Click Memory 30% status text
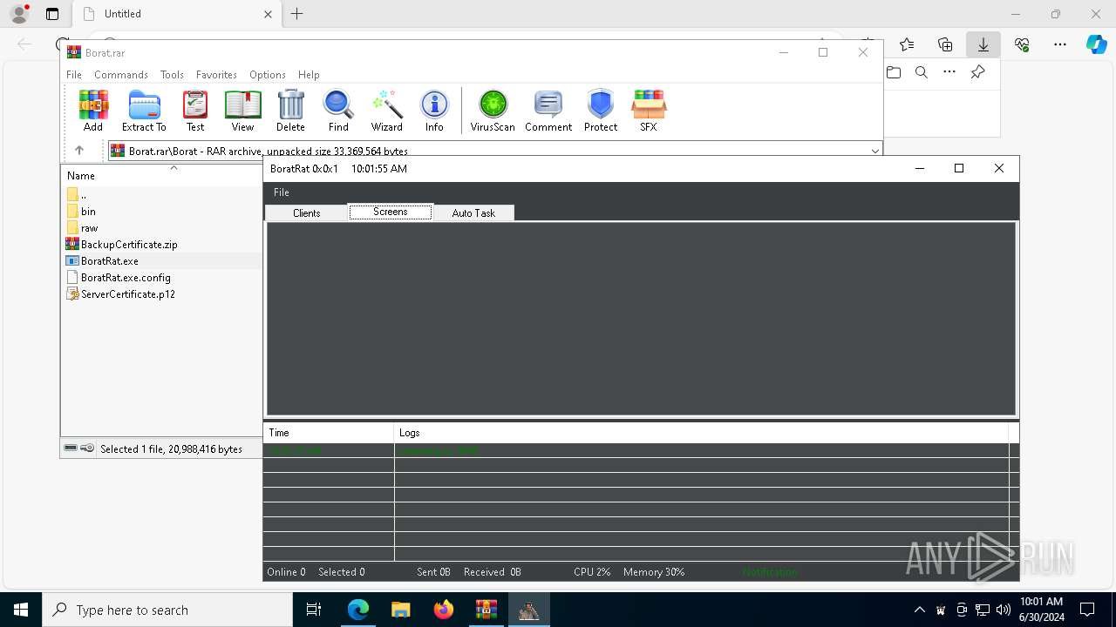The image size is (1116, 627). pyautogui.click(x=654, y=572)
